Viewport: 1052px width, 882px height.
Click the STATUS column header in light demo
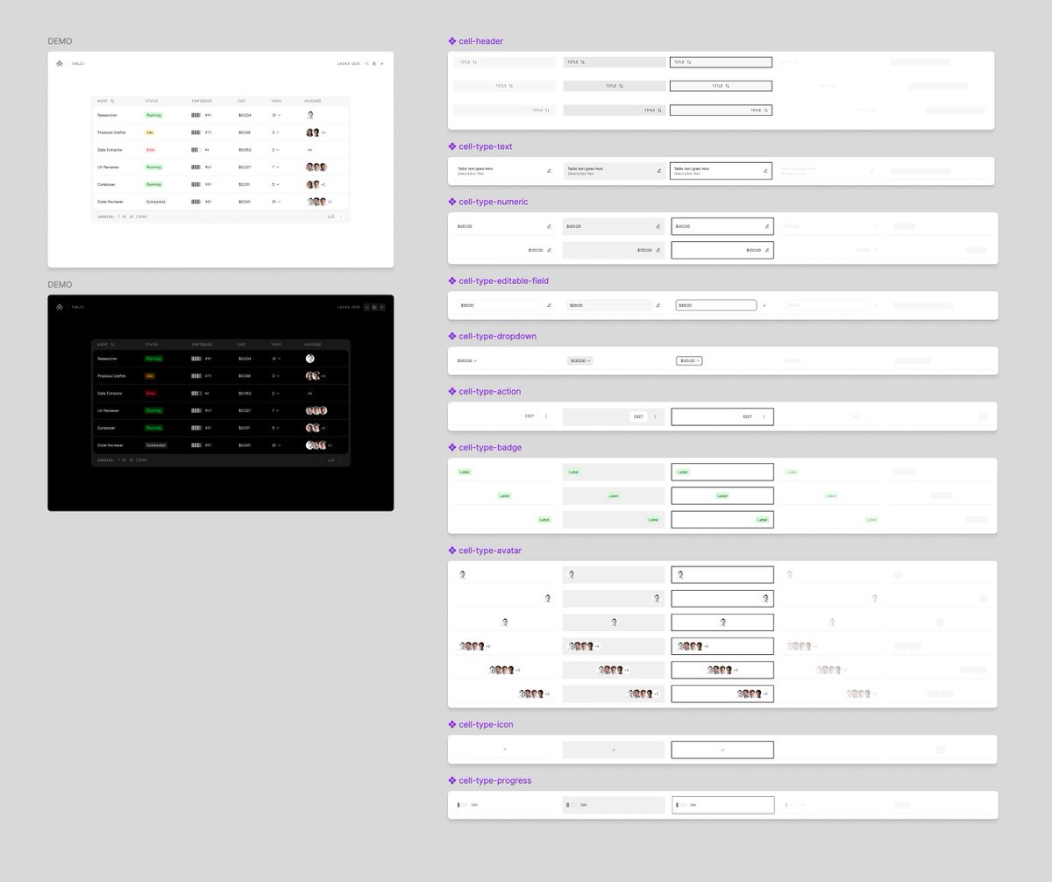click(152, 101)
